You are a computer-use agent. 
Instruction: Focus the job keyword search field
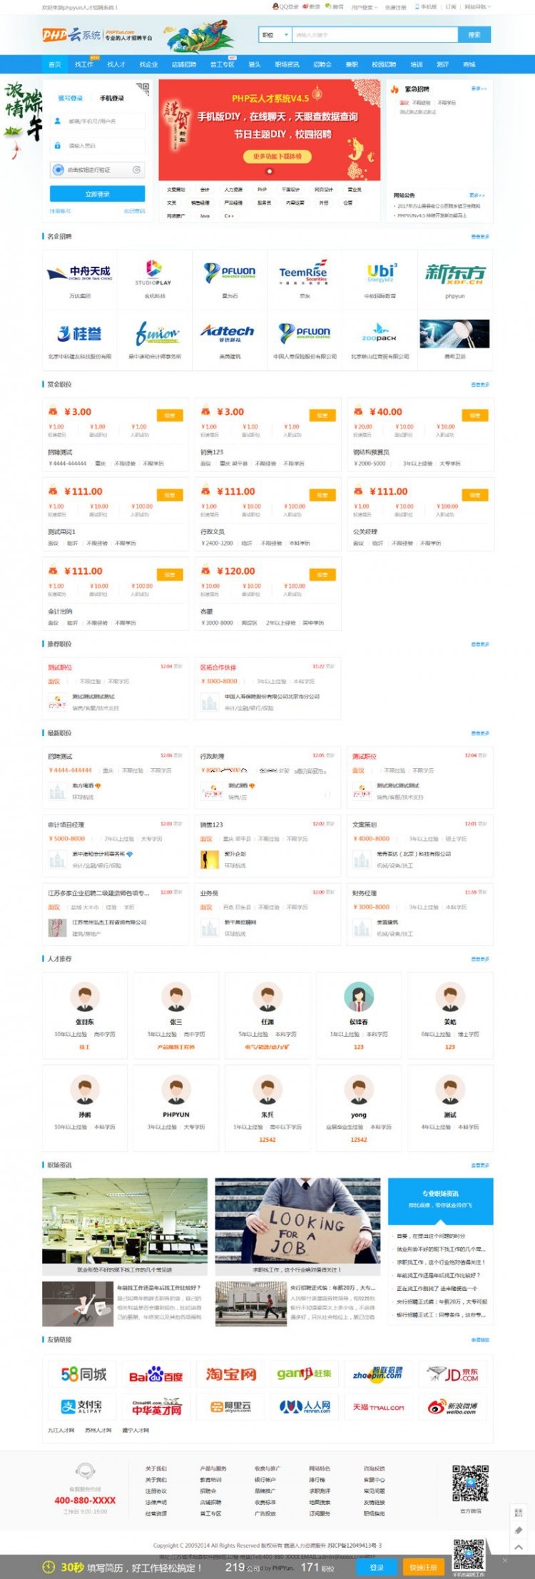[375, 34]
